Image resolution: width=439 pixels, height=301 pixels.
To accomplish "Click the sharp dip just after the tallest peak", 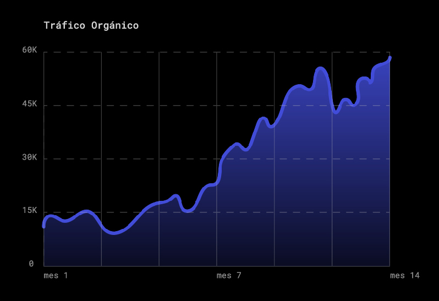I will [336, 112].
